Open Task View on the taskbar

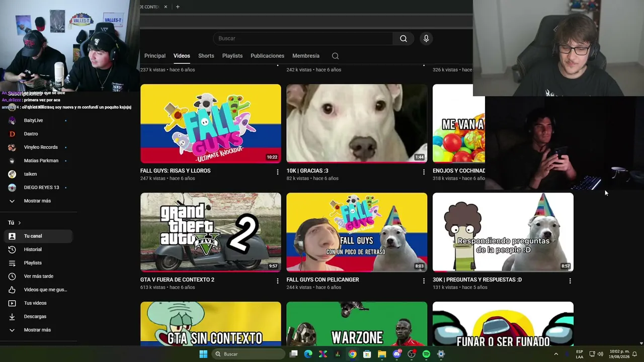click(x=294, y=354)
